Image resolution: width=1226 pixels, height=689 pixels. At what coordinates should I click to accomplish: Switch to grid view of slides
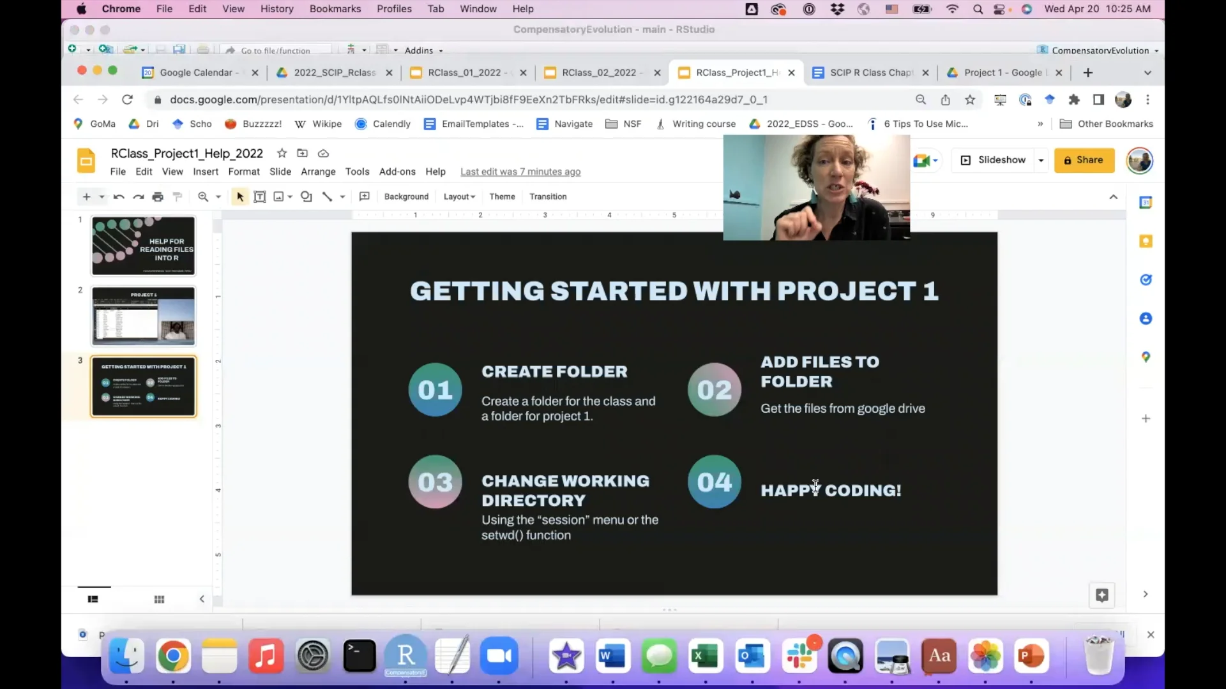[159, 599]
